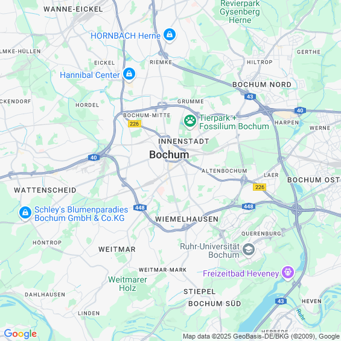Open the Tierpark + Fossilium Bochum paw marker
Viewport: 341px width, 341px height.
(x=190, y=121)
